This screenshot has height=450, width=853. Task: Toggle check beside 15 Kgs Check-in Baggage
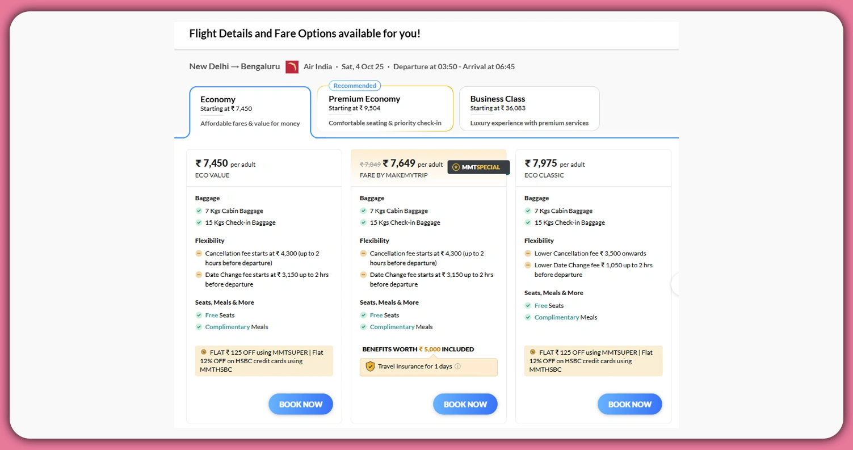[199, 222]
